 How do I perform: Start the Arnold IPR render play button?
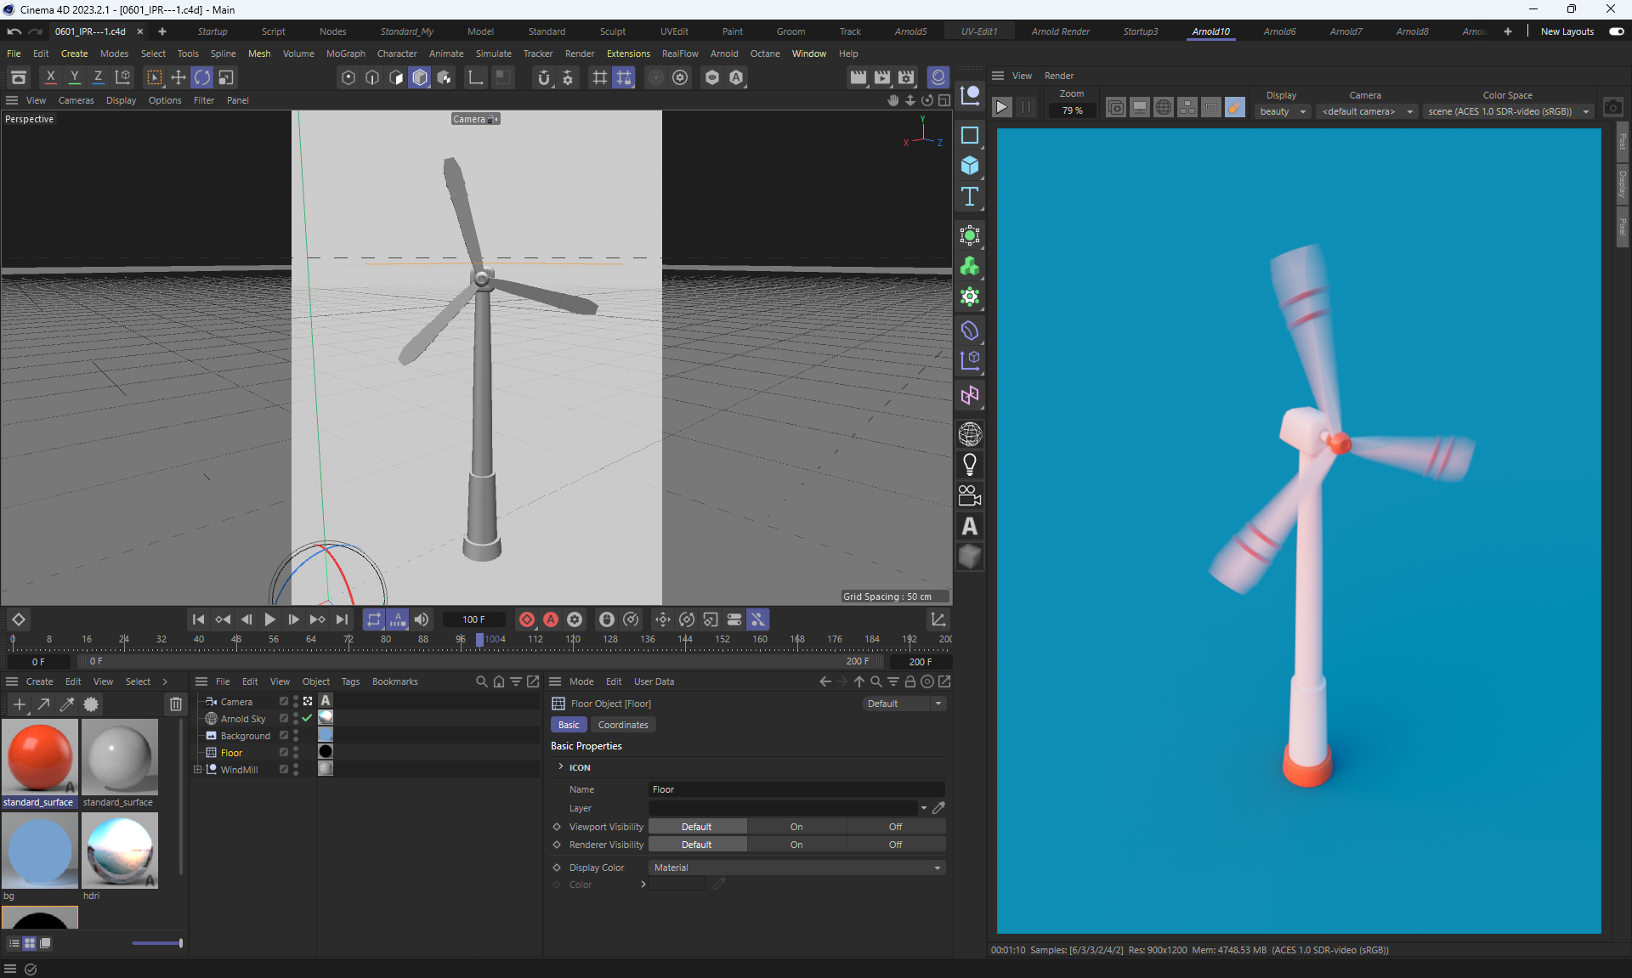click(1002, 108)
